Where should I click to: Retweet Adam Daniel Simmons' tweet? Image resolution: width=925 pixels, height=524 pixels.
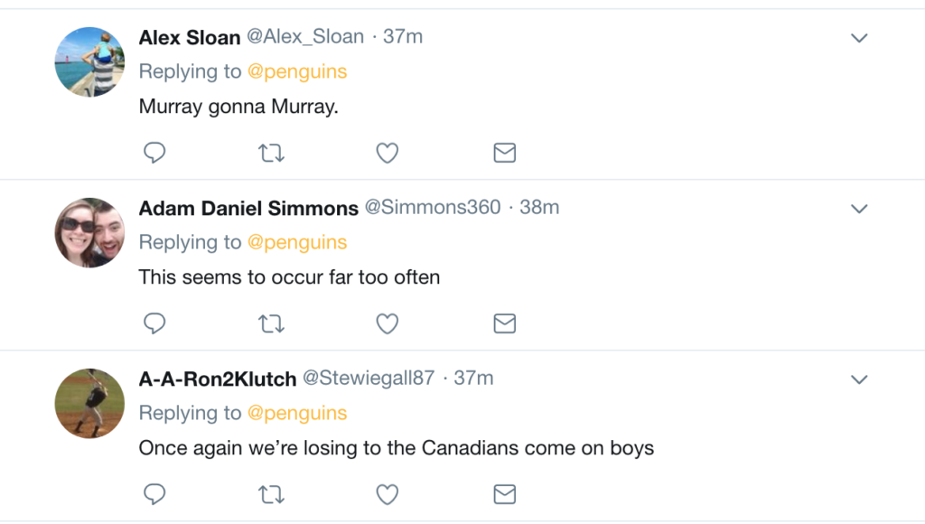click(x=271, y=323)
